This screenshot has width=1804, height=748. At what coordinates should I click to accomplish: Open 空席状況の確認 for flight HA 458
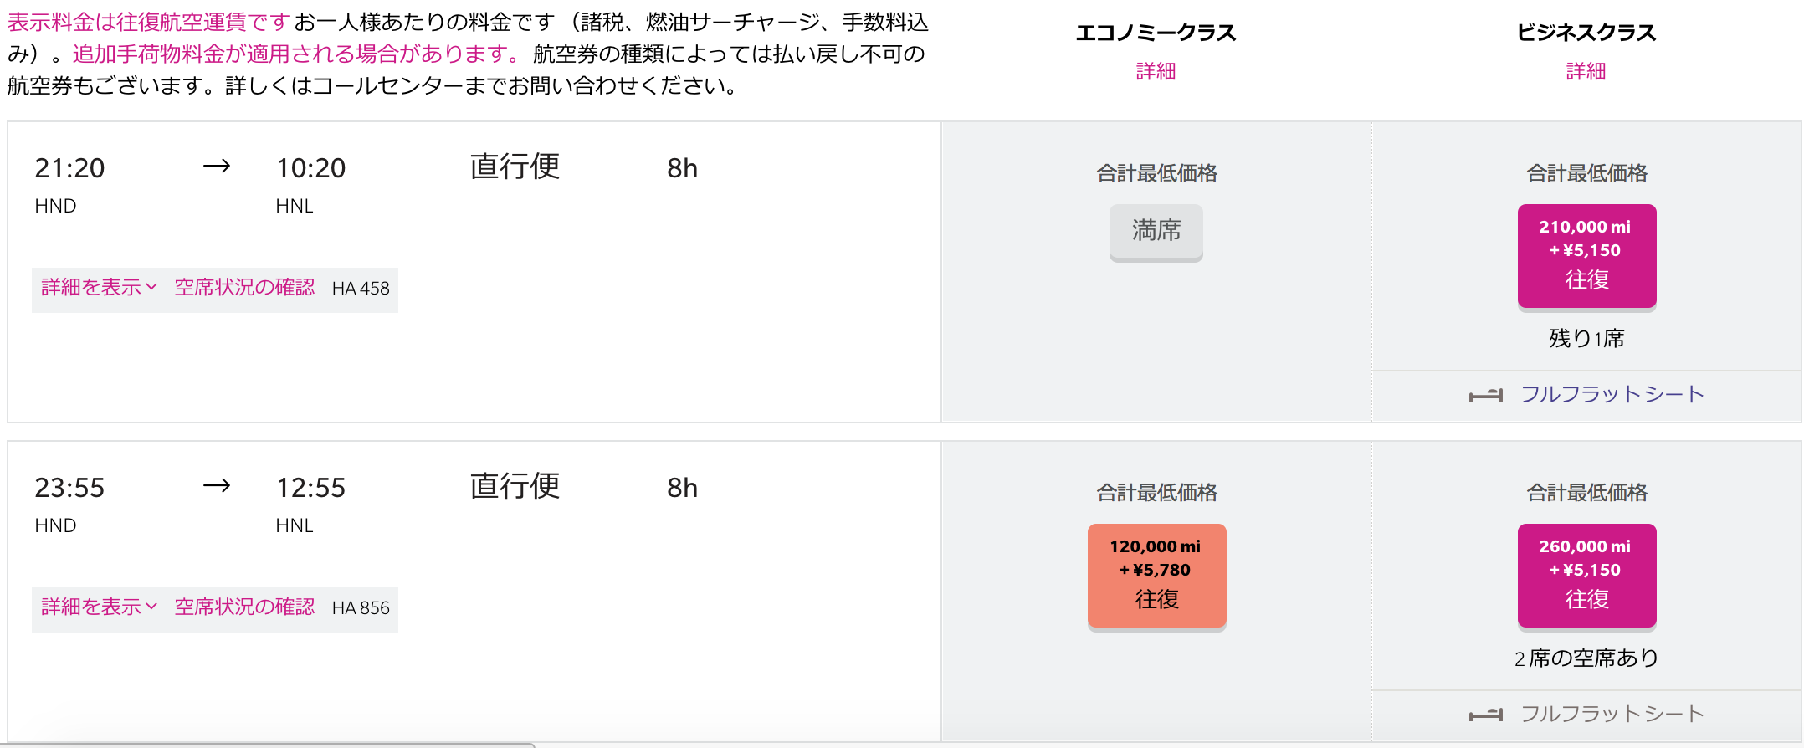(244, 288)
